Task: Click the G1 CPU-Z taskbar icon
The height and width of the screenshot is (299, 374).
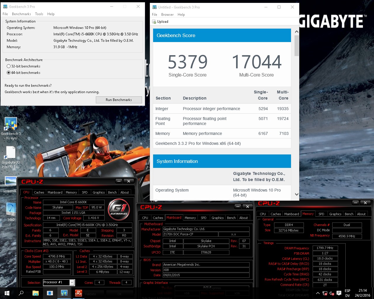Action: click(78, 293)
